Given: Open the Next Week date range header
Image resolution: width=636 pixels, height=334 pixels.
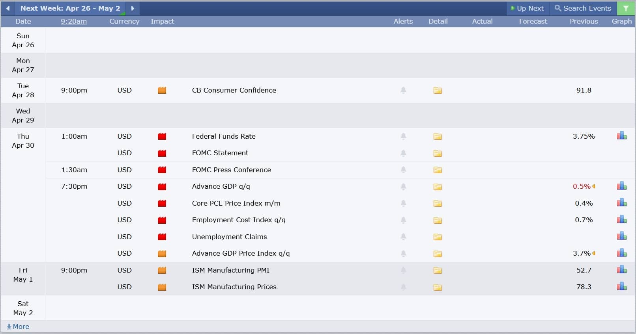Looking at the screenshot, I should tap(70, 8).
